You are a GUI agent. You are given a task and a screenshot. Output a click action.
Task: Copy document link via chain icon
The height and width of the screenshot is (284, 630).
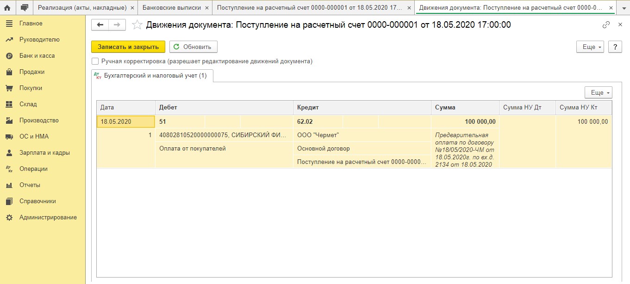(x=606, y=25)
